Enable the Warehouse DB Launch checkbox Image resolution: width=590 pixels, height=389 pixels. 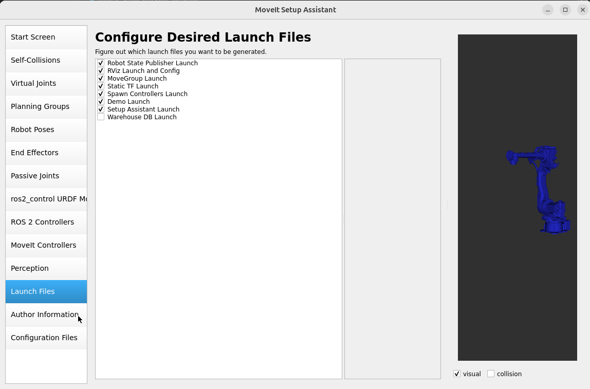(x=100, y=117)
